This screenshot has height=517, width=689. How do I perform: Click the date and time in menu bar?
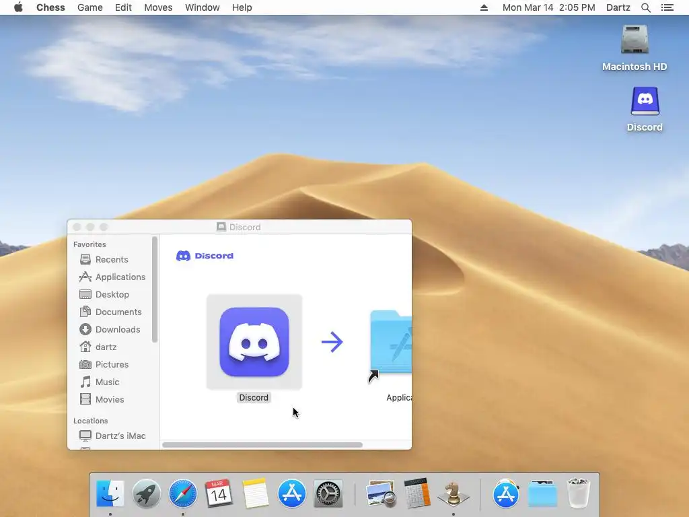(549, 7)
